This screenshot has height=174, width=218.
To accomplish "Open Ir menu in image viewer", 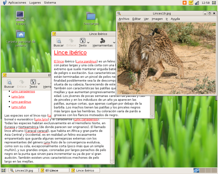I will pyautogui.click(x=167, y=19).
